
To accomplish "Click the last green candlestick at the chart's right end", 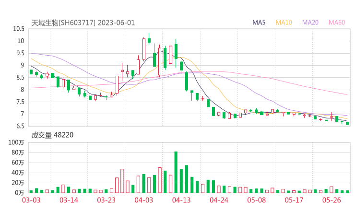I will (347, 123).
